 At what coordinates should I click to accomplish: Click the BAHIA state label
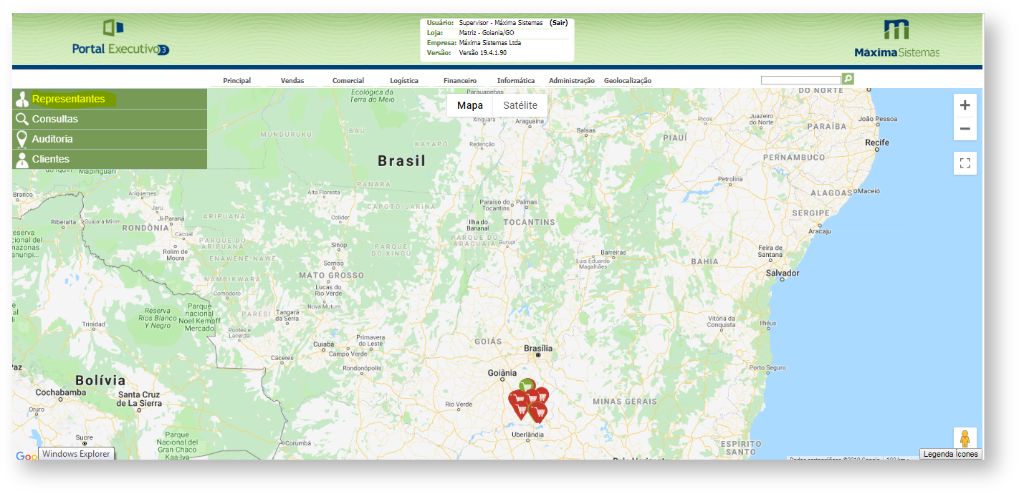click(x=704, y=261)
